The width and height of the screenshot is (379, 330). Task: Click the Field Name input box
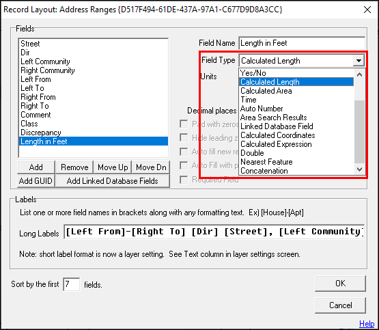(x=302, y=43)
